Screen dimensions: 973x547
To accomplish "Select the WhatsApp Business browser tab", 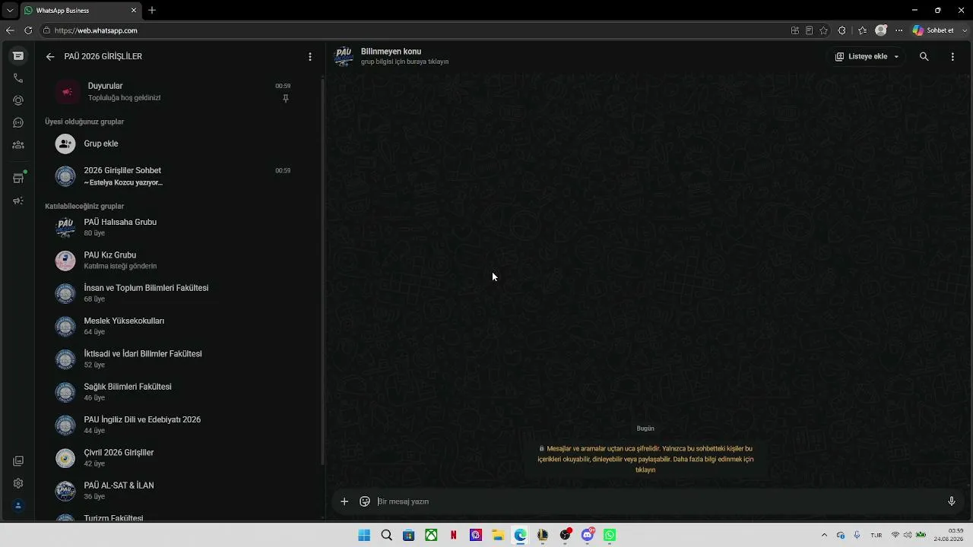I will pyautogui.click(x=80, y=11).
